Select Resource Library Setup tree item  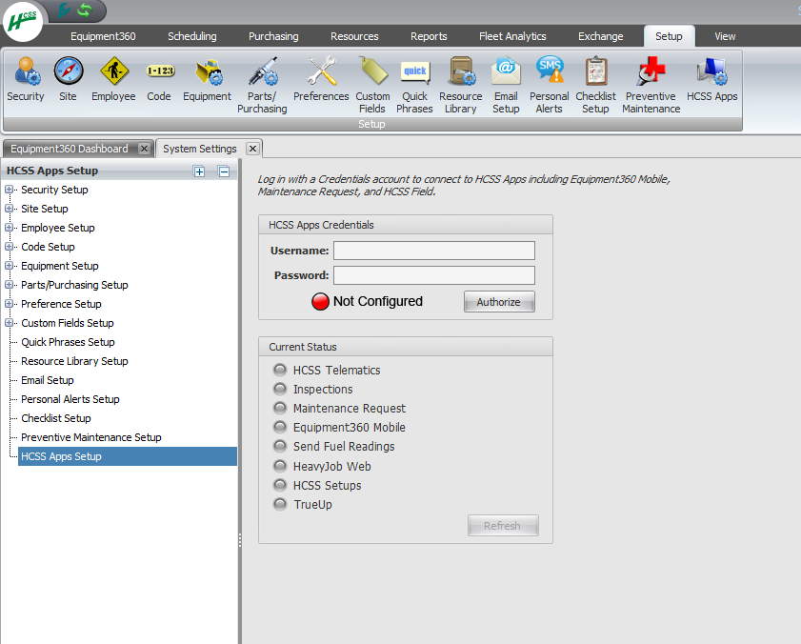point(74,361)
